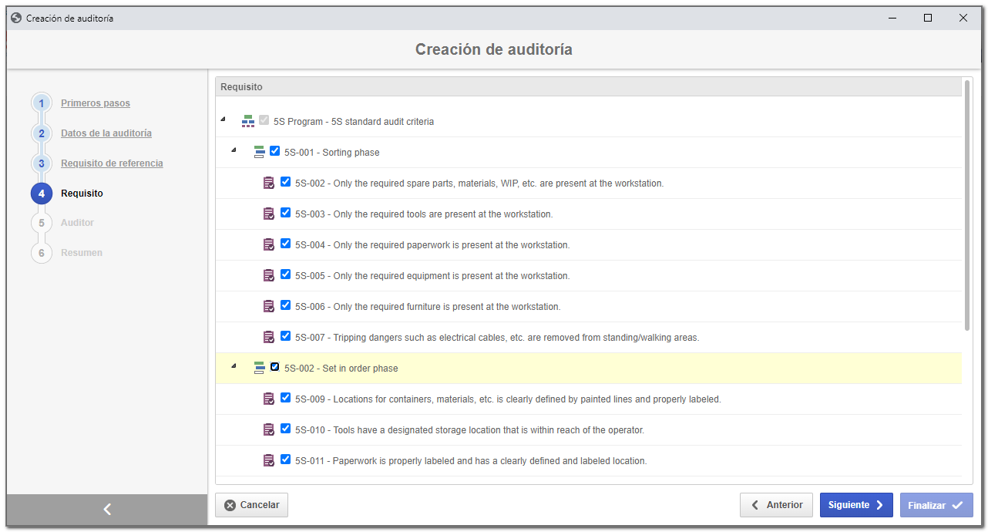Select the 5S-004 required paperwork text
Viewport: 988px width, 532px height.
pos(432,245)
